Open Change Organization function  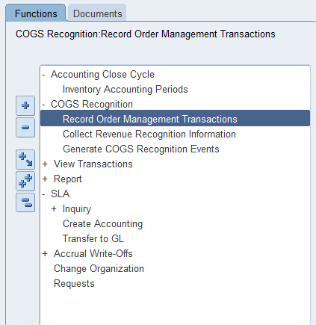(99, 269)
